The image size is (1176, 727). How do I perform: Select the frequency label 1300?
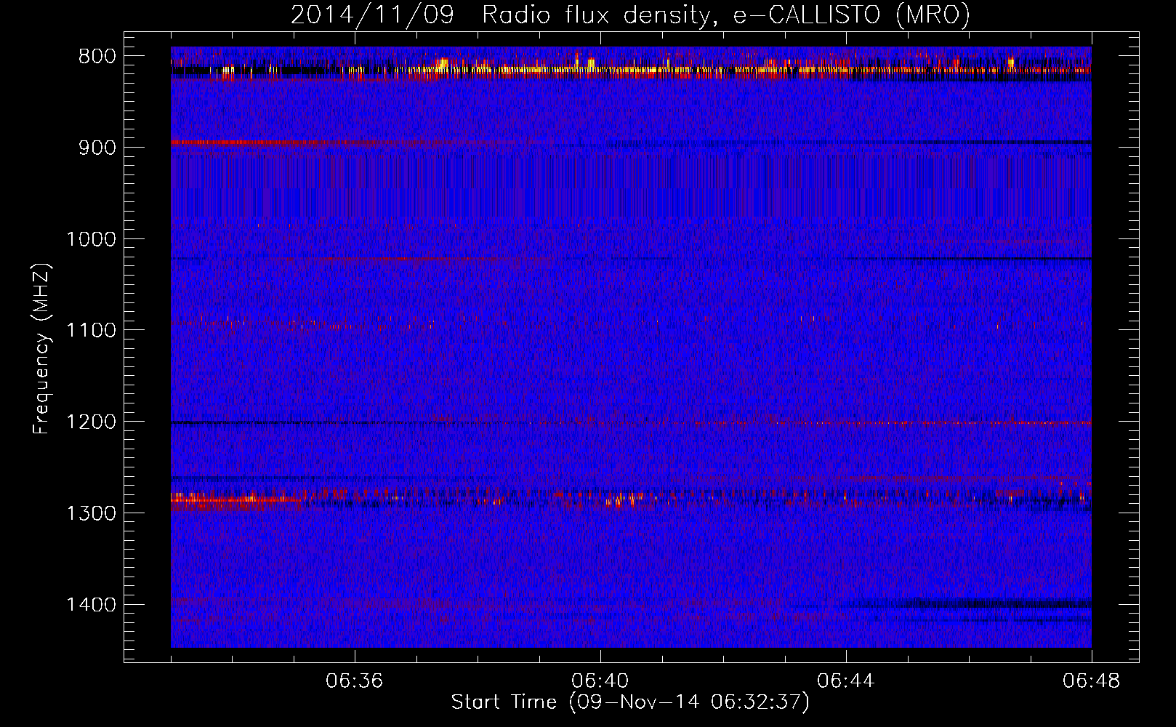pyautogui.click(x=91, y=513)
